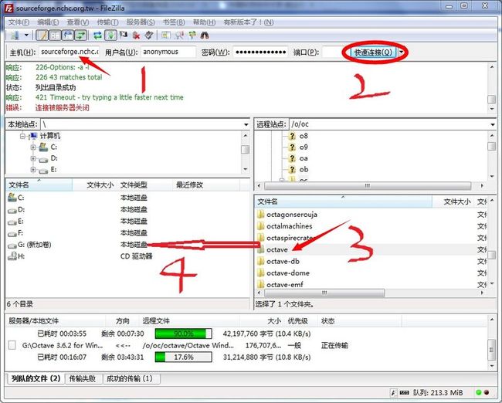The image size is (502, 403).
Task: Select the C: drive icon in local list
Action: point(12,198)
